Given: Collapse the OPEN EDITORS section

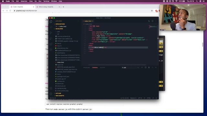Looking at the screenshot, I should coord(60,24).
